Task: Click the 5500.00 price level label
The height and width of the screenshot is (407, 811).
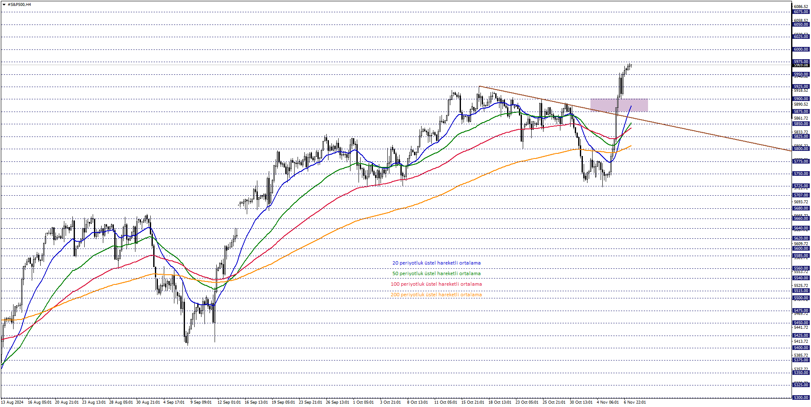Action: click(x=801, y=298)
